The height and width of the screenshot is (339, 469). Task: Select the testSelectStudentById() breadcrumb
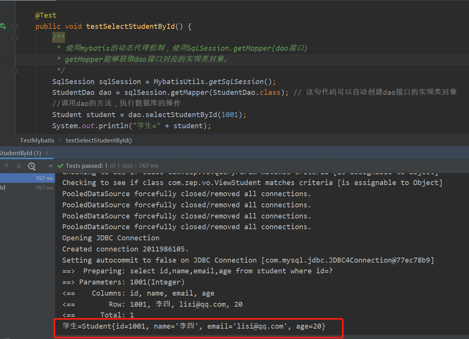pyautogui.click(x=99, y=140)
